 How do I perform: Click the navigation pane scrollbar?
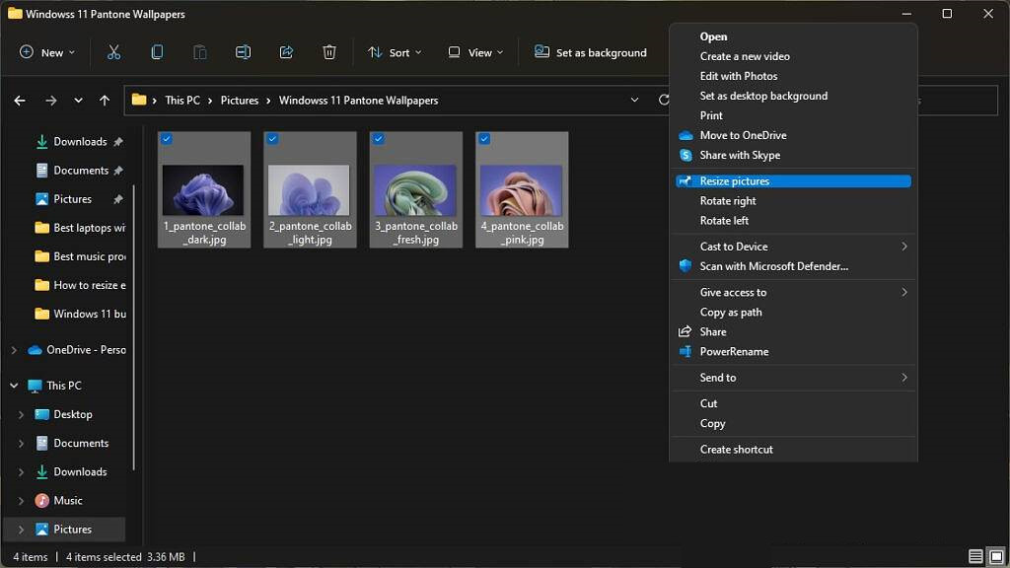point(133,325)
